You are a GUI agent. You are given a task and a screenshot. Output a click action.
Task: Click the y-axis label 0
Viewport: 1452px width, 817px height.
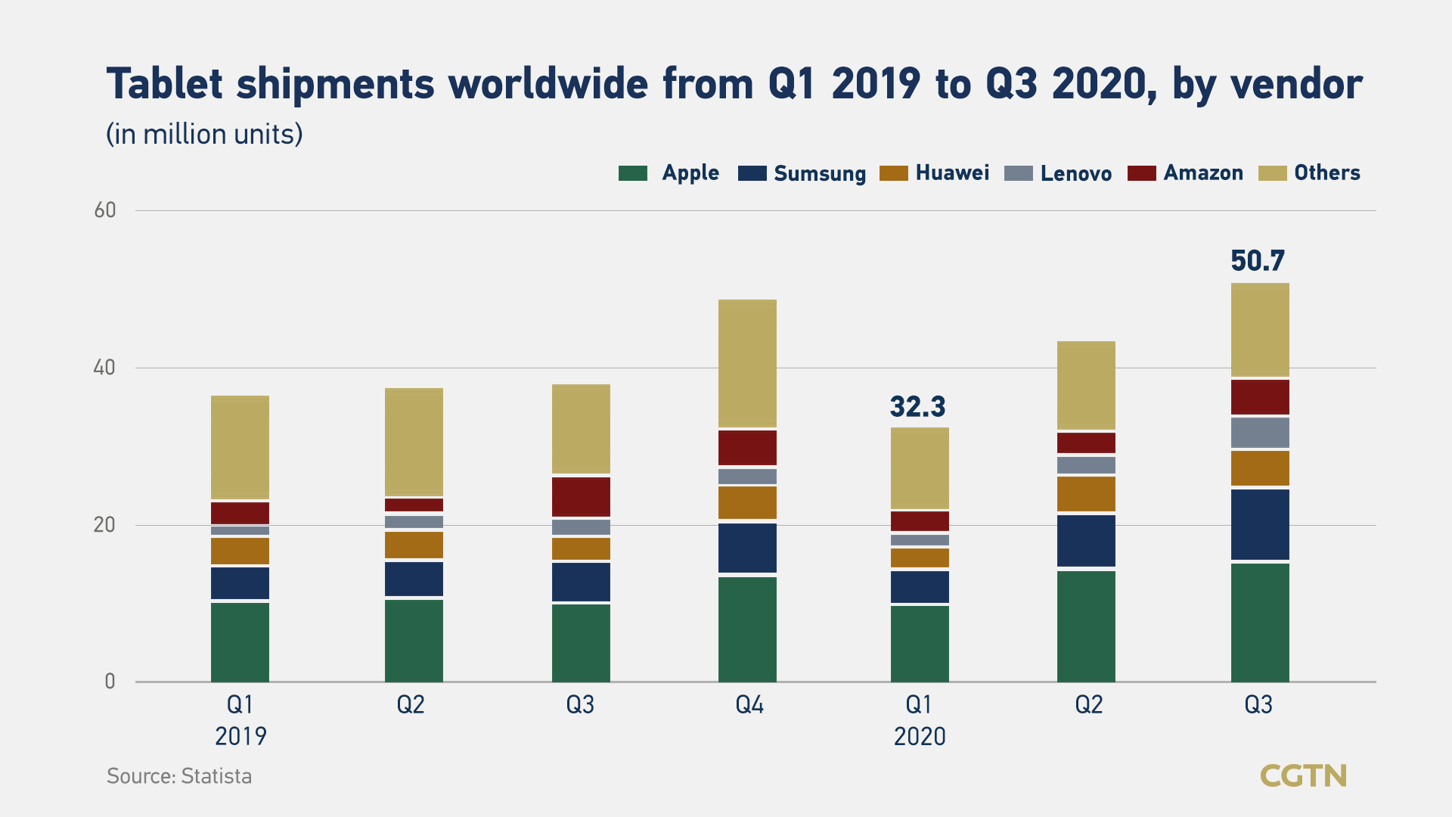coord(110,682)
